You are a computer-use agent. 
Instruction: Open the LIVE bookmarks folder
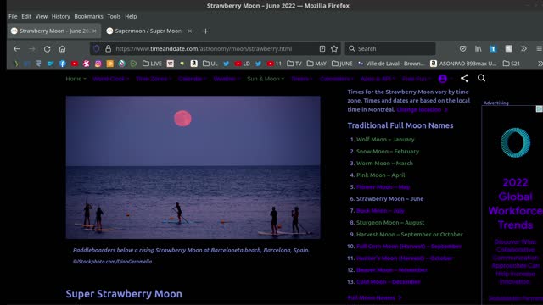[152, 64]
